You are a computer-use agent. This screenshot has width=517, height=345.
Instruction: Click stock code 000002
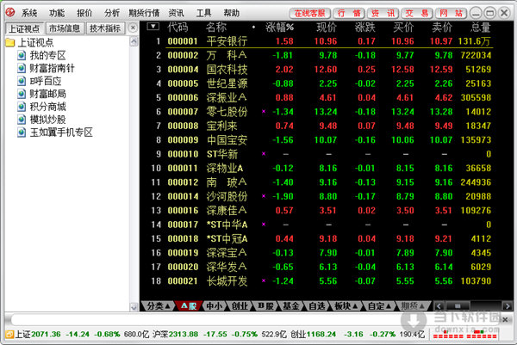pos(183,55)
